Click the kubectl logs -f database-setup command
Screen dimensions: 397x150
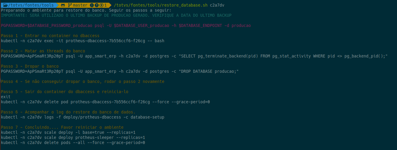(83, 117)
